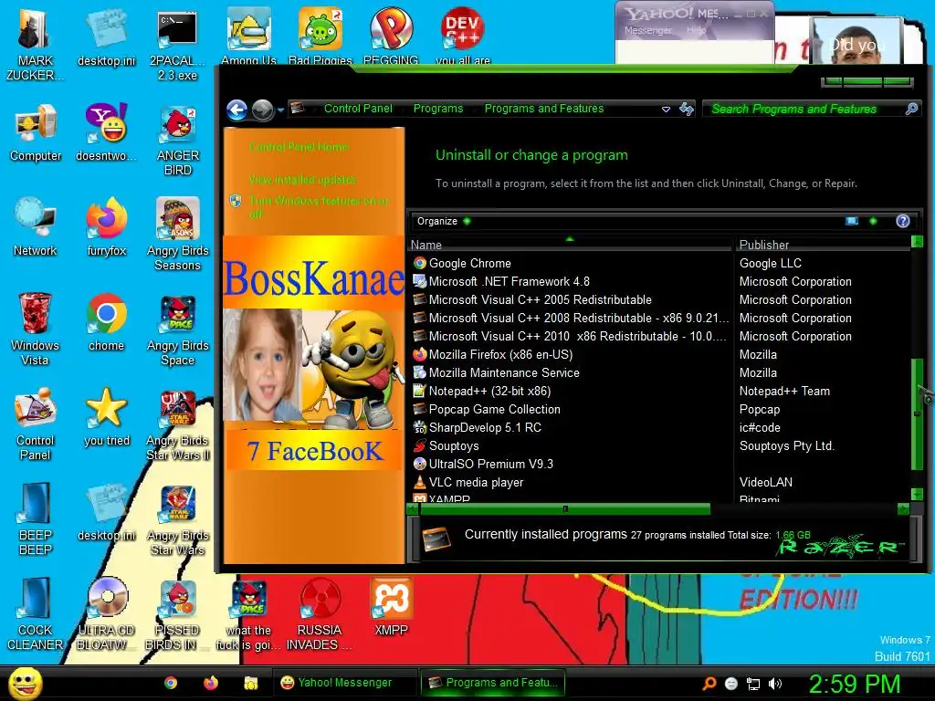Sort by the Publisher column header
935x701 pixels.
823,245
